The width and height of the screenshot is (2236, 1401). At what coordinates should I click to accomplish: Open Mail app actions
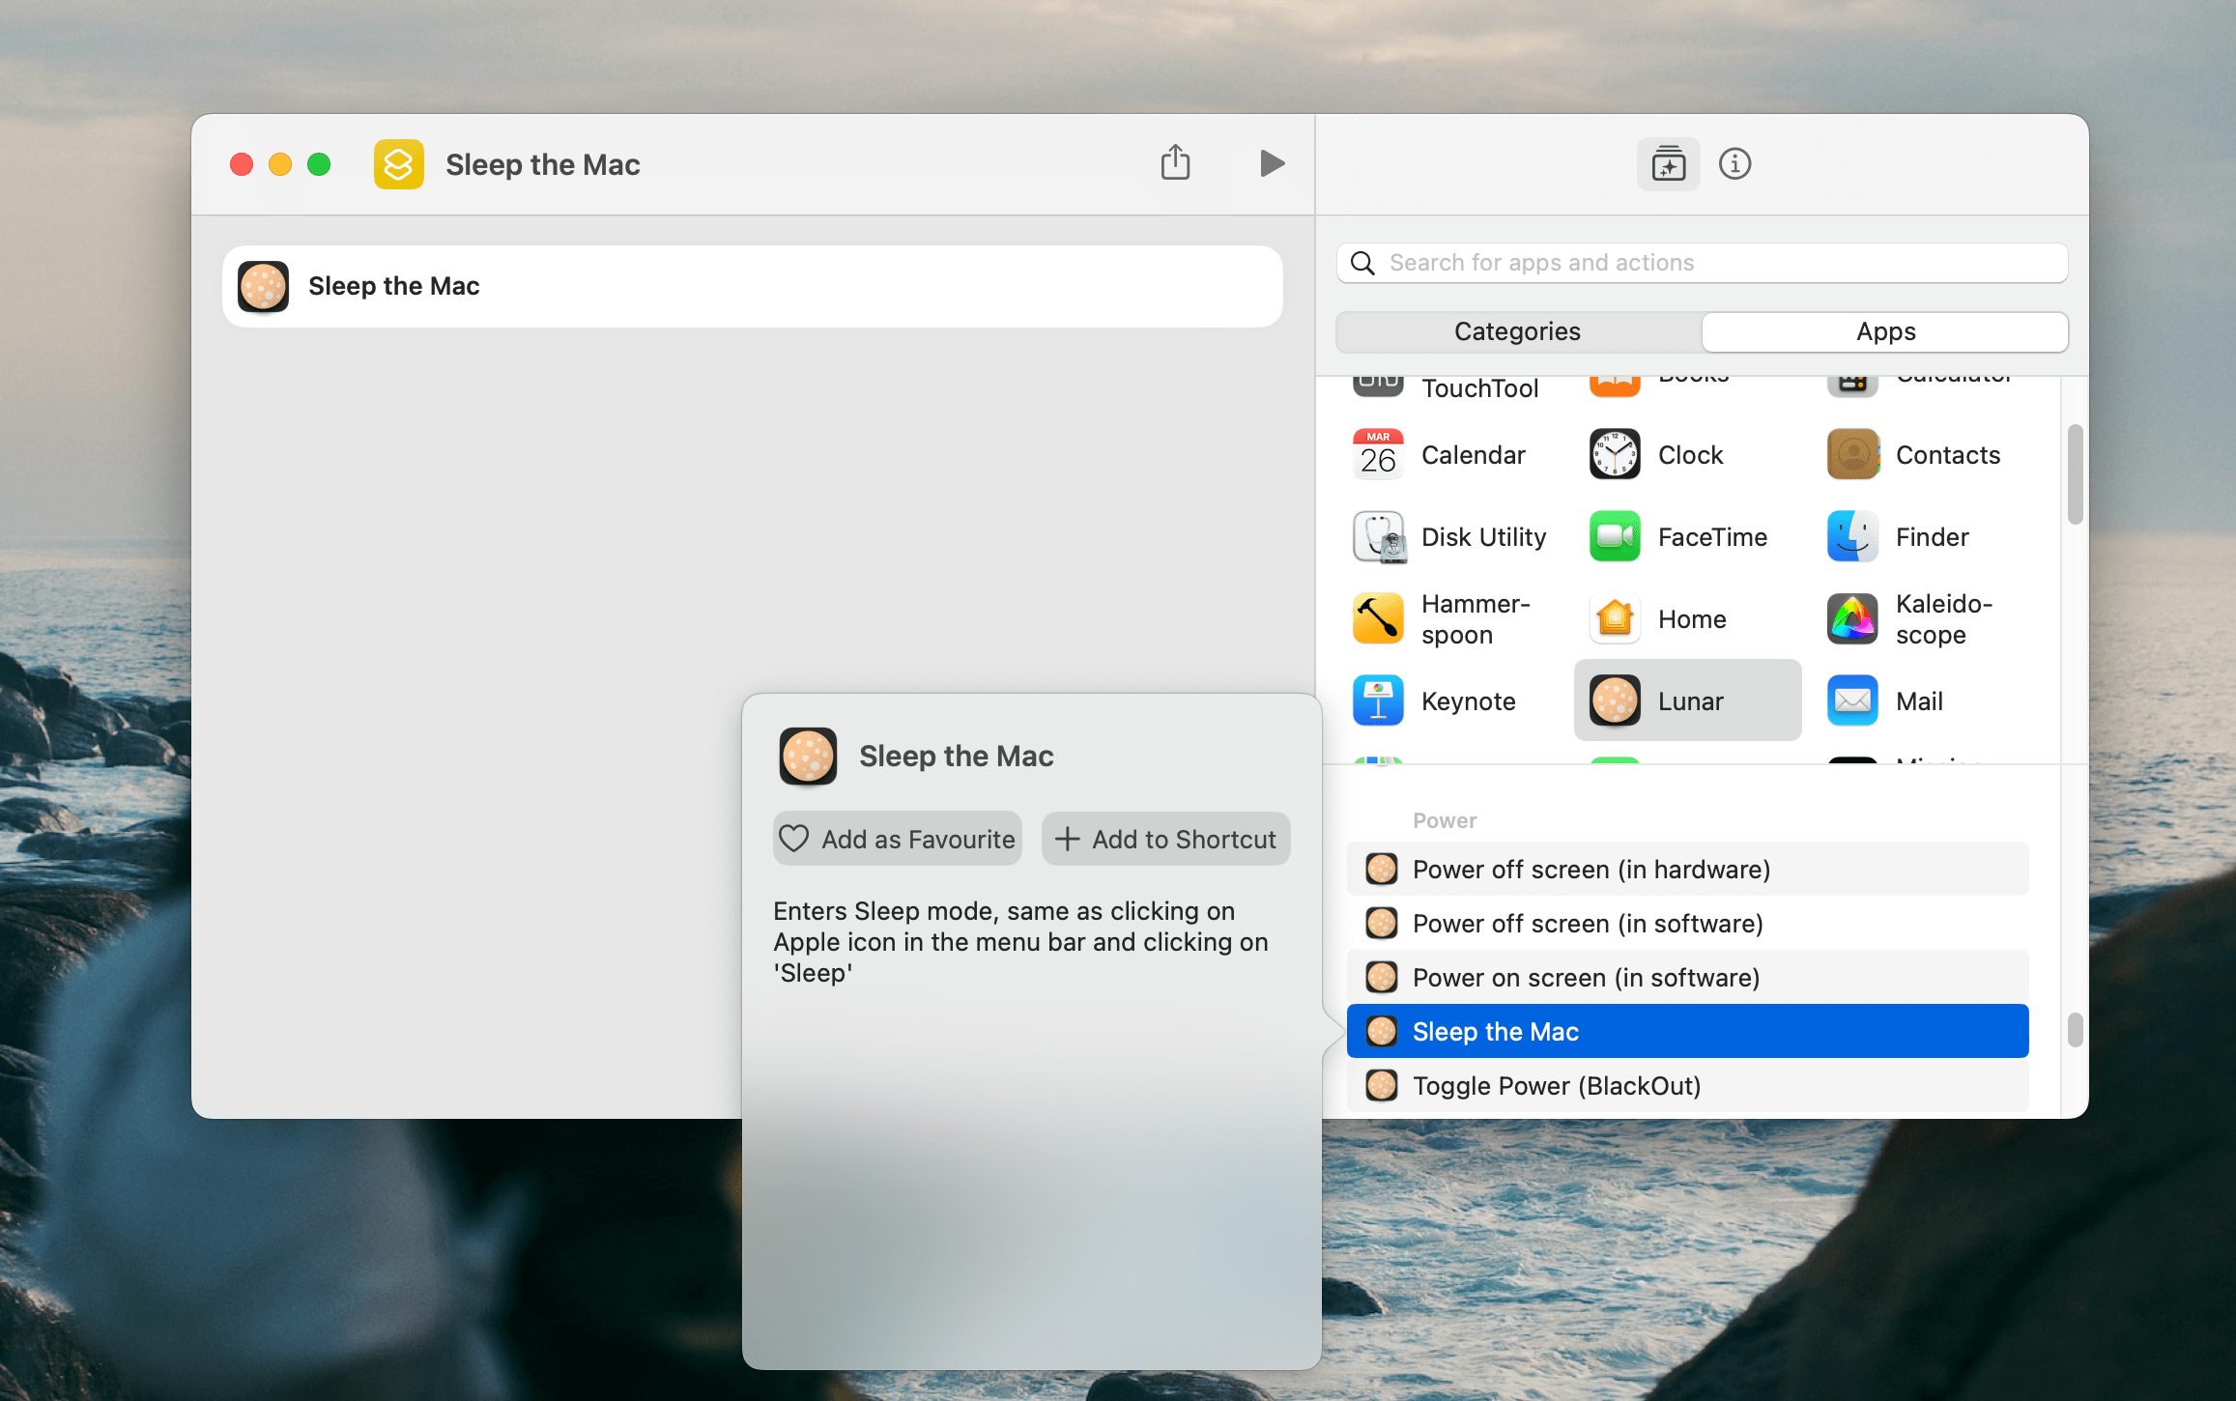click(1924, 701)
